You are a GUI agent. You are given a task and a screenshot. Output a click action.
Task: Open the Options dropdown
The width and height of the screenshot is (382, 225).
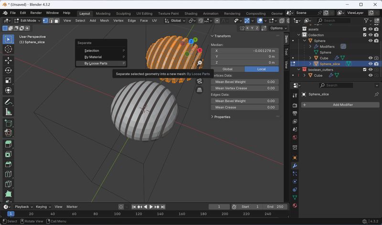tap(278, 28)
